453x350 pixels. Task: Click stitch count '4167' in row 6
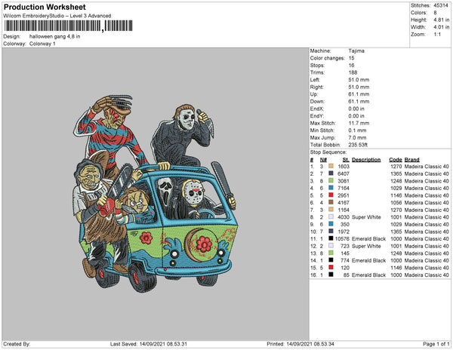pos(344,203)
